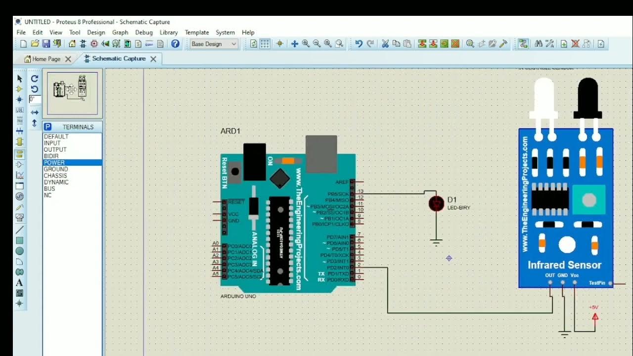The height and width of the screenshot is (356, 633).
Task: Zoom out with the magnifier minus icon
Action: 317,44
